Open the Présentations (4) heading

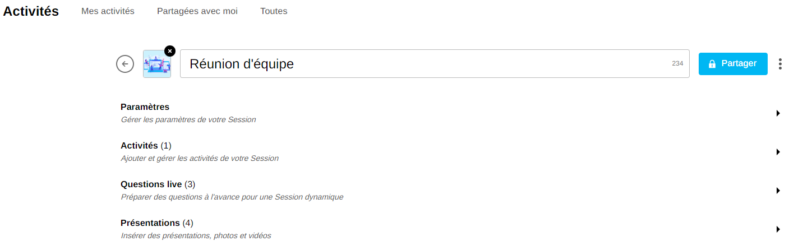click(x=156, y=223)
